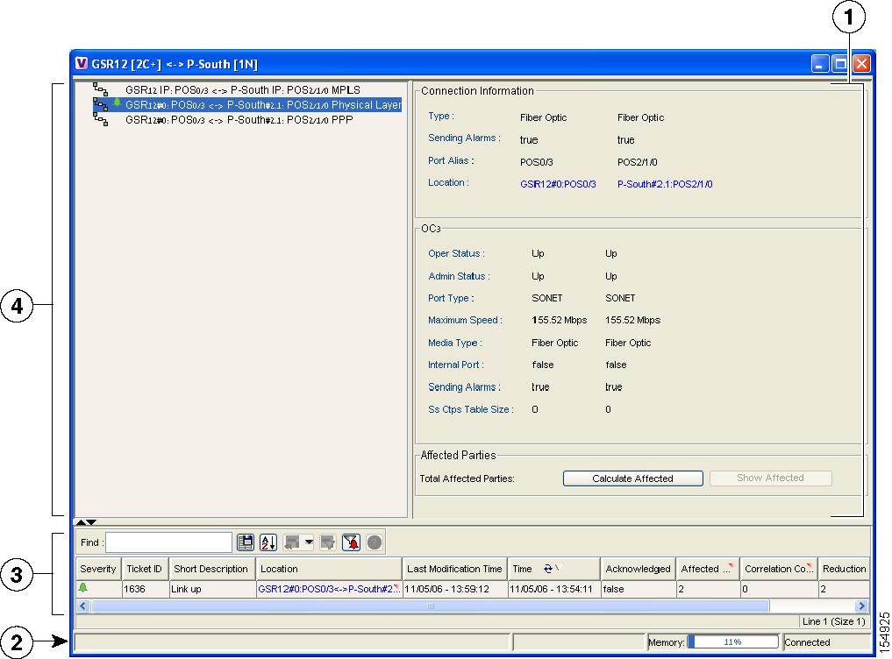Open the dropdown arrow next to the grouping icon

point(309,543)
